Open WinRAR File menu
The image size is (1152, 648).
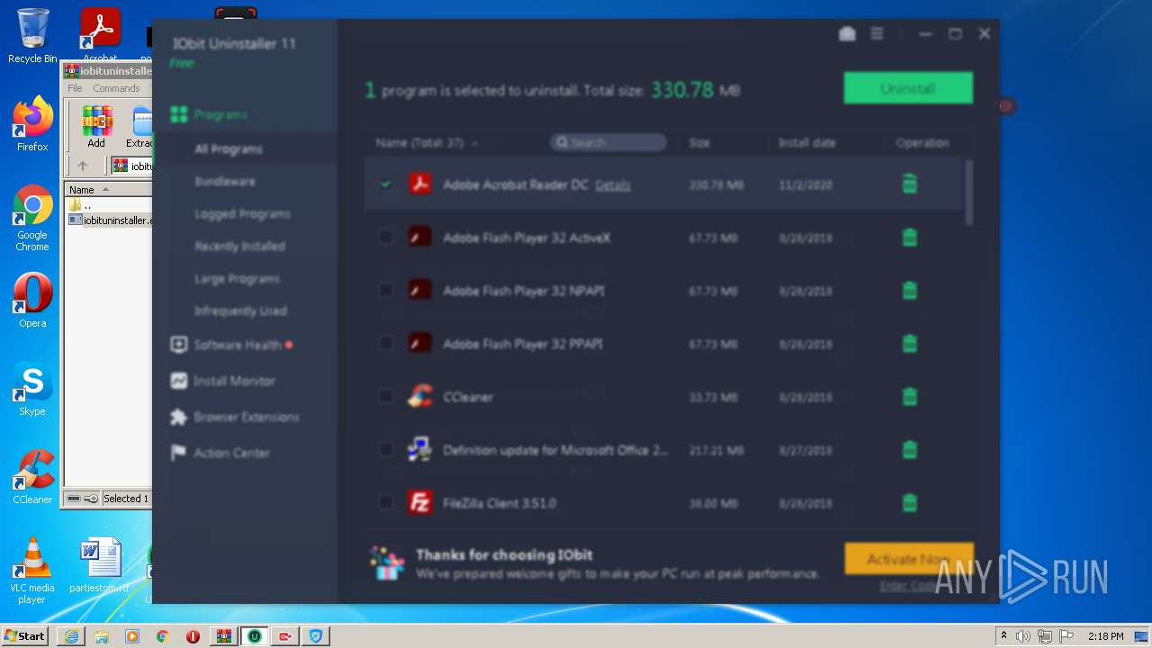point(75,88)
